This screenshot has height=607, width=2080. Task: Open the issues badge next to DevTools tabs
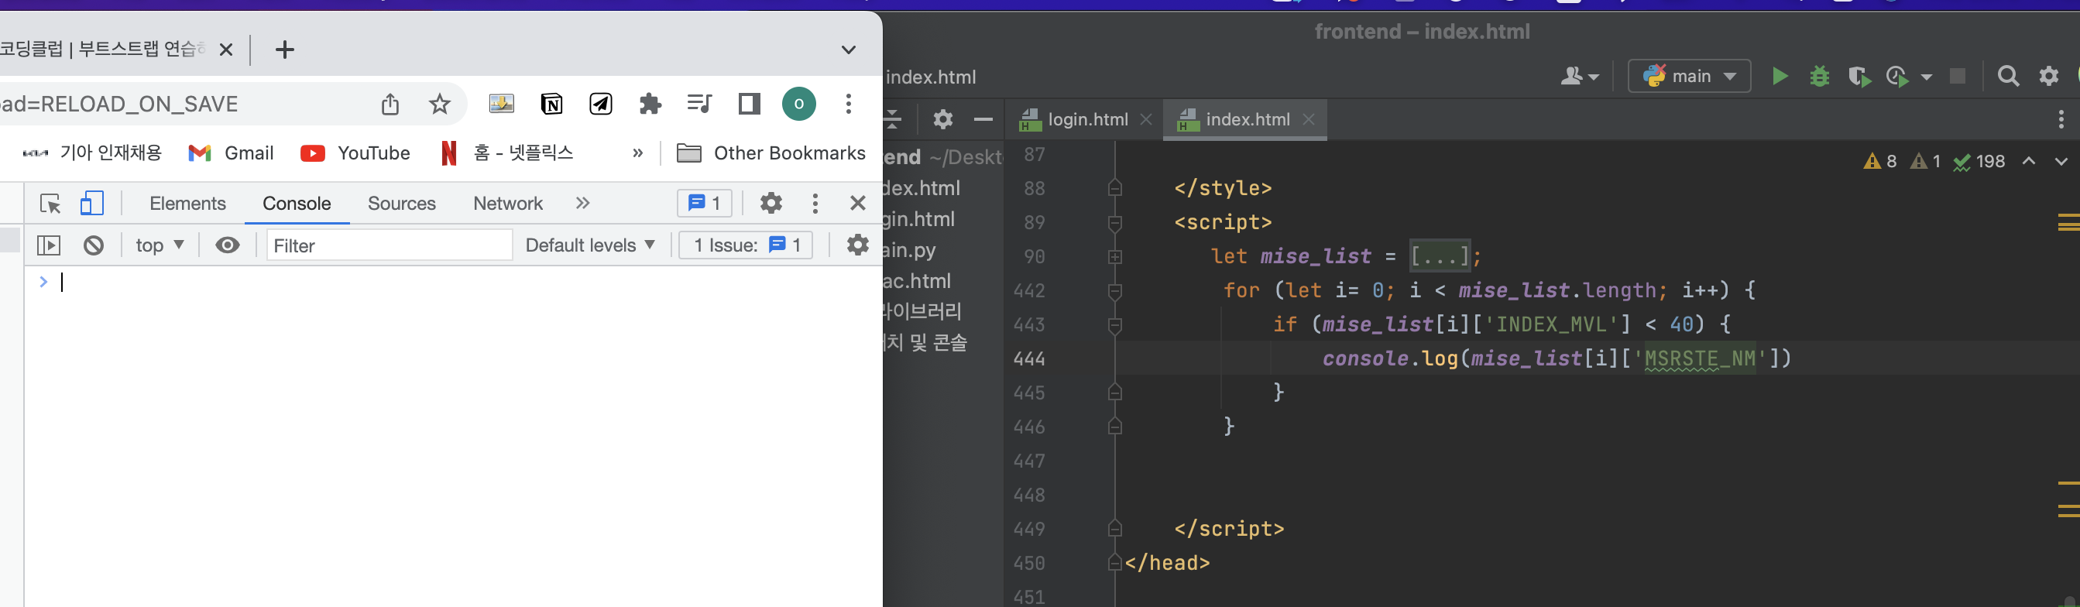(704, 204)
